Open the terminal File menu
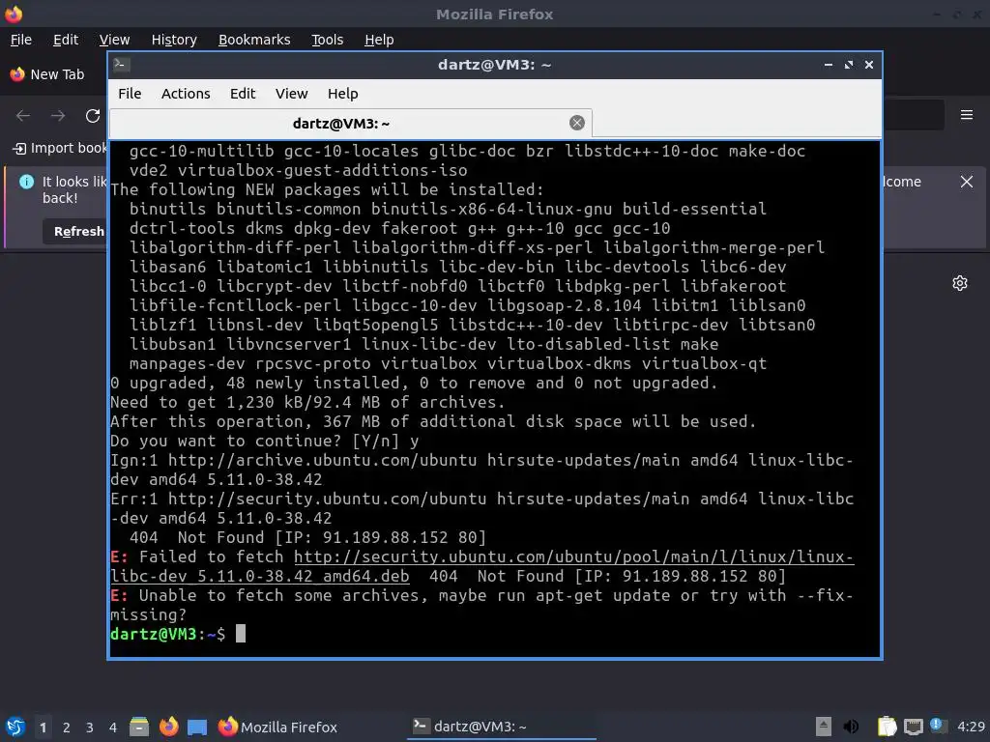Image resolution: width=990 pixels, height=742 pixels. point(130,94)
